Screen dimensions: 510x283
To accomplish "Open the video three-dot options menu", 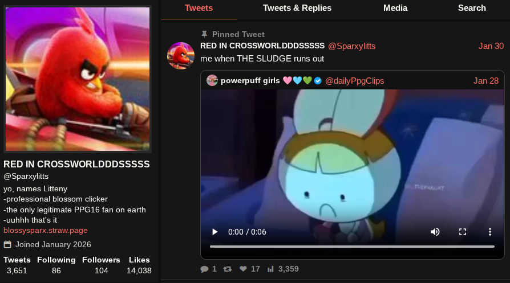I will 490,232.
